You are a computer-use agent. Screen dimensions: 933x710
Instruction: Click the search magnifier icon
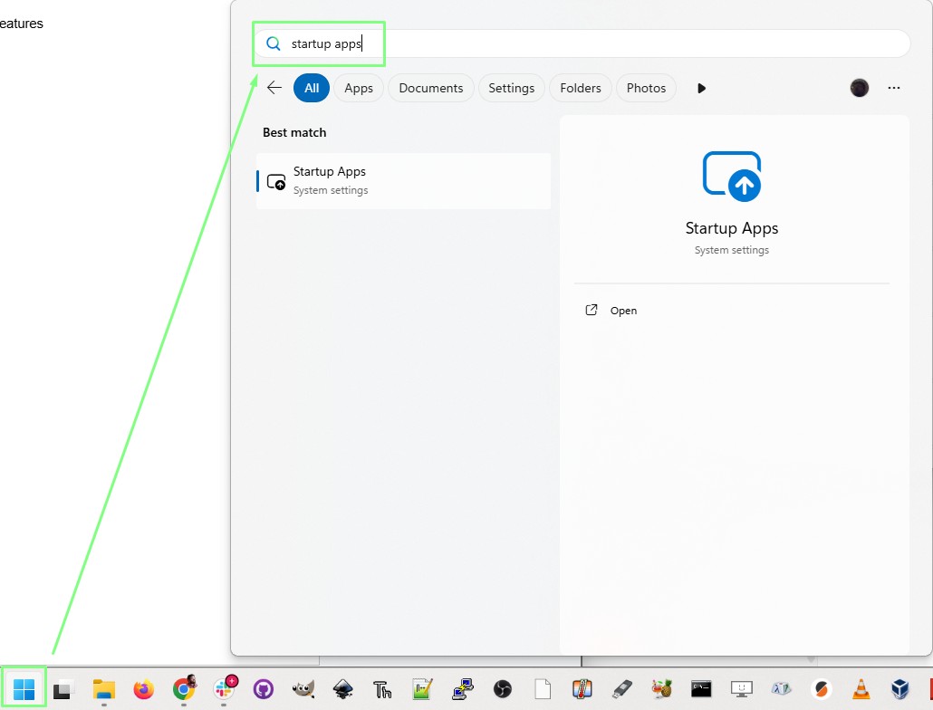click(x=274, y=43)
